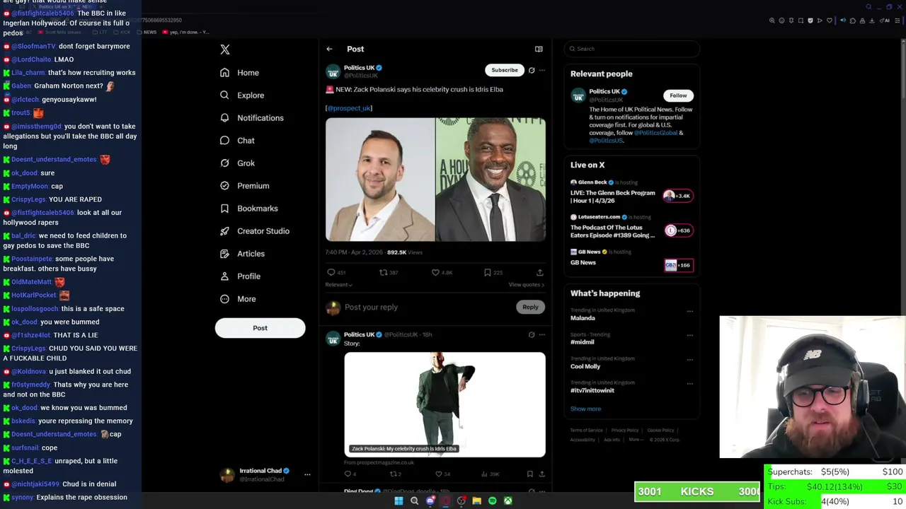
Task: Open Spotify from the taskbar
Action: point(492,501)
